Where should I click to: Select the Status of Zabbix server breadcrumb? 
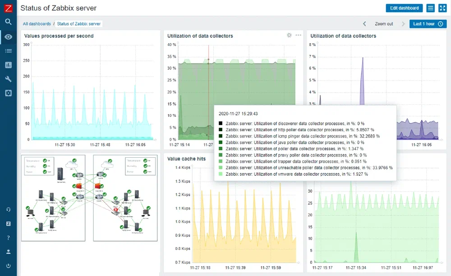tap(78, 24)
